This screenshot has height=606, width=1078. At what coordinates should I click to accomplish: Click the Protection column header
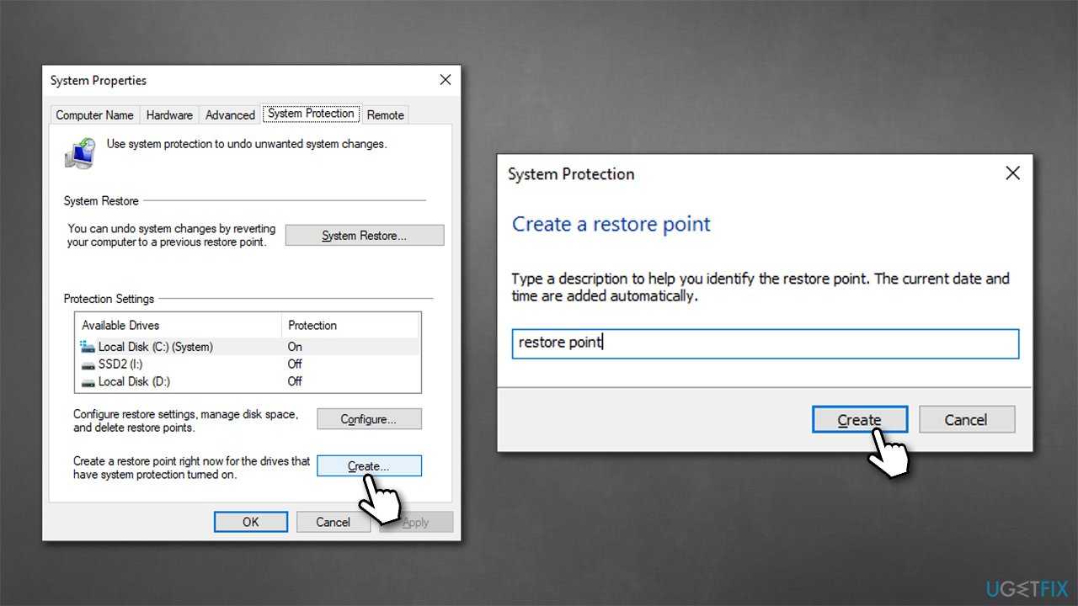pyautogui.click(x=350, y=326)
